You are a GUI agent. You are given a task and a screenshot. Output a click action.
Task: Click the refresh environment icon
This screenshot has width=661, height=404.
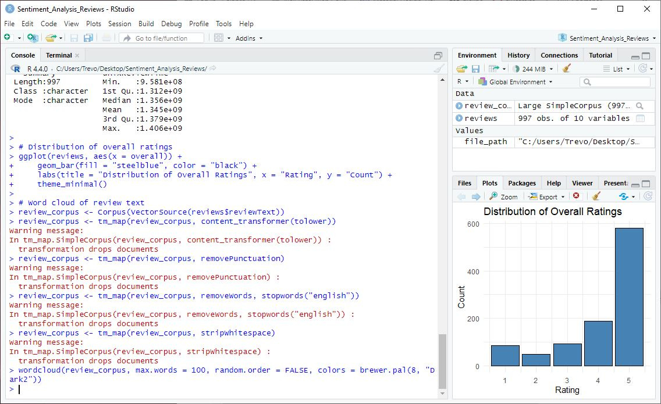click(642, 68)
